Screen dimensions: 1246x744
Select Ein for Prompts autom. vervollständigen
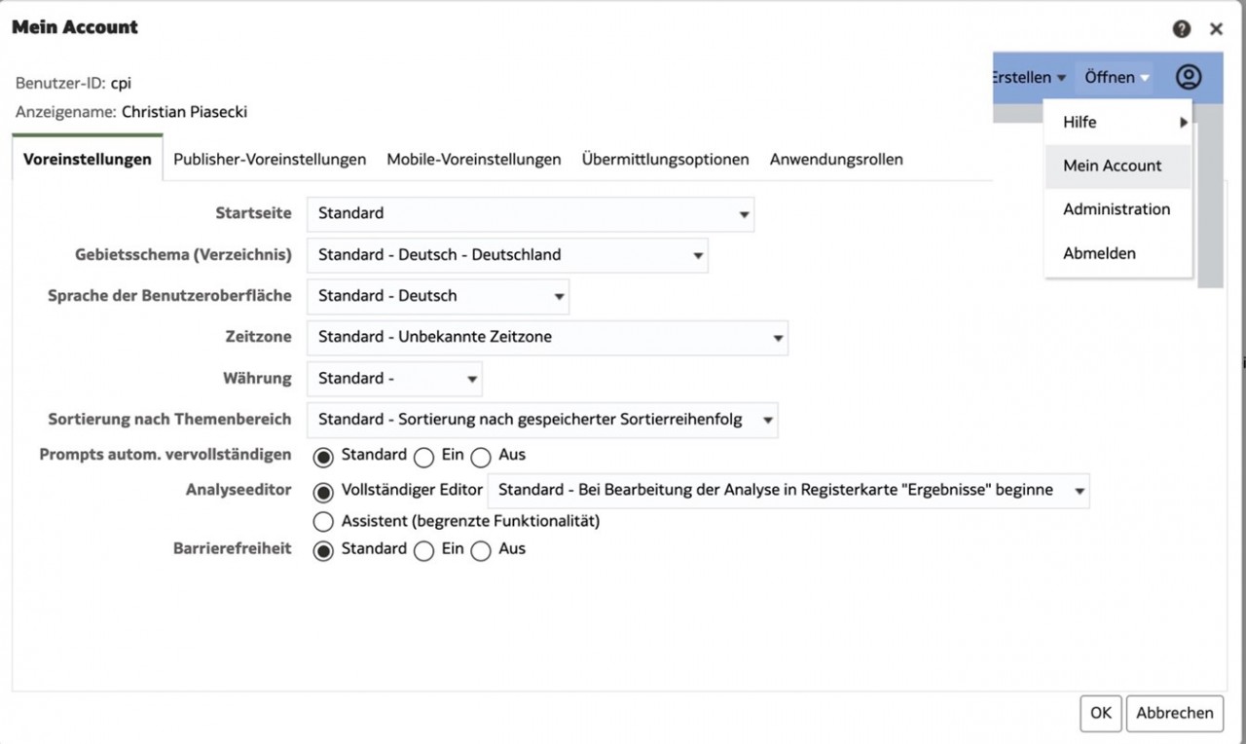click(x=423, y=456)
